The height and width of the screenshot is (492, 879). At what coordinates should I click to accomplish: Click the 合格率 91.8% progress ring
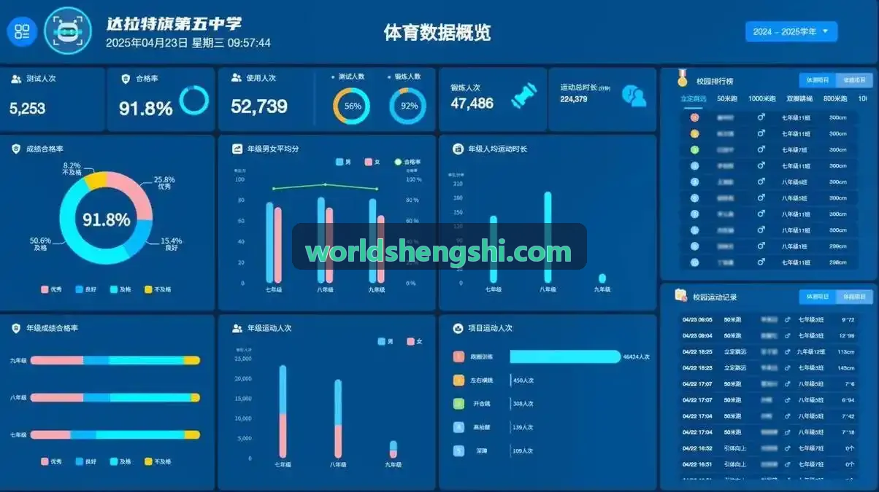pyautogui.click(x=194, y=101)
